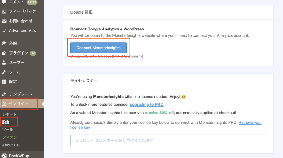Open About Us submenu item

point(10,145)
